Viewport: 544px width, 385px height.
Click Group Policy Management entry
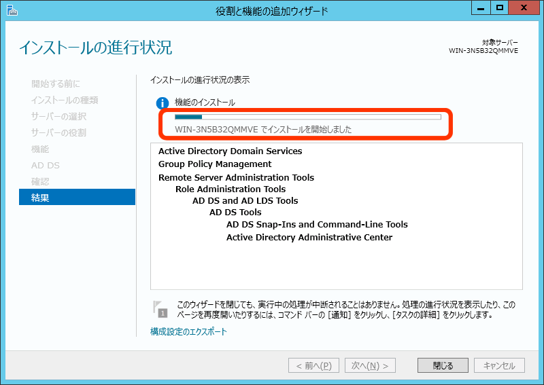pyautogui.click(x=215, y=164)
